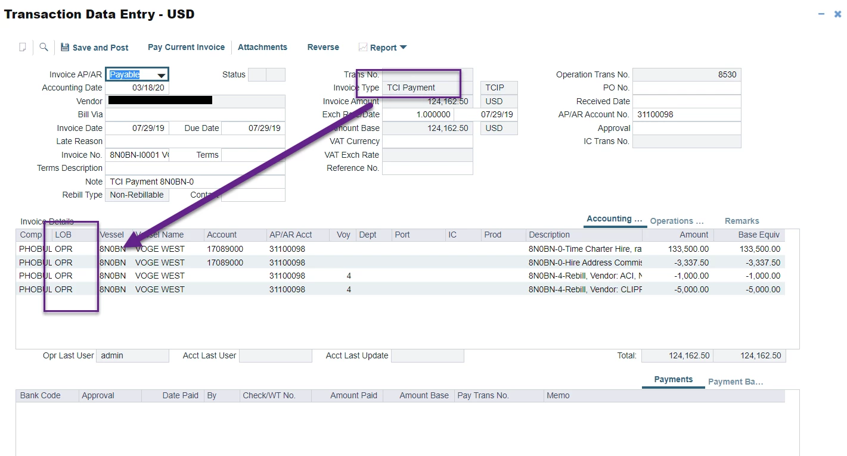Expand the Report menu arrow

pos(403,48)
